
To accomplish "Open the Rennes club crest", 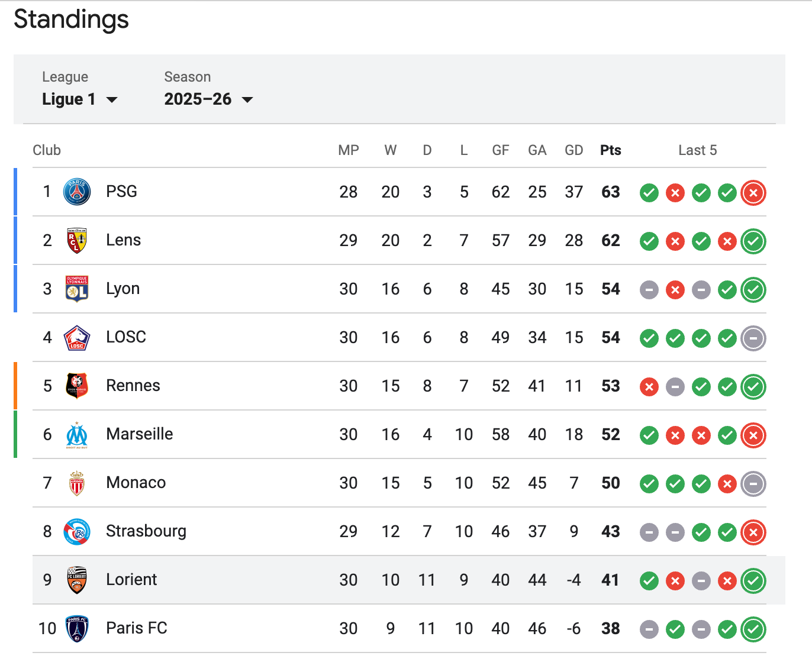I will (x=77, y=386).
